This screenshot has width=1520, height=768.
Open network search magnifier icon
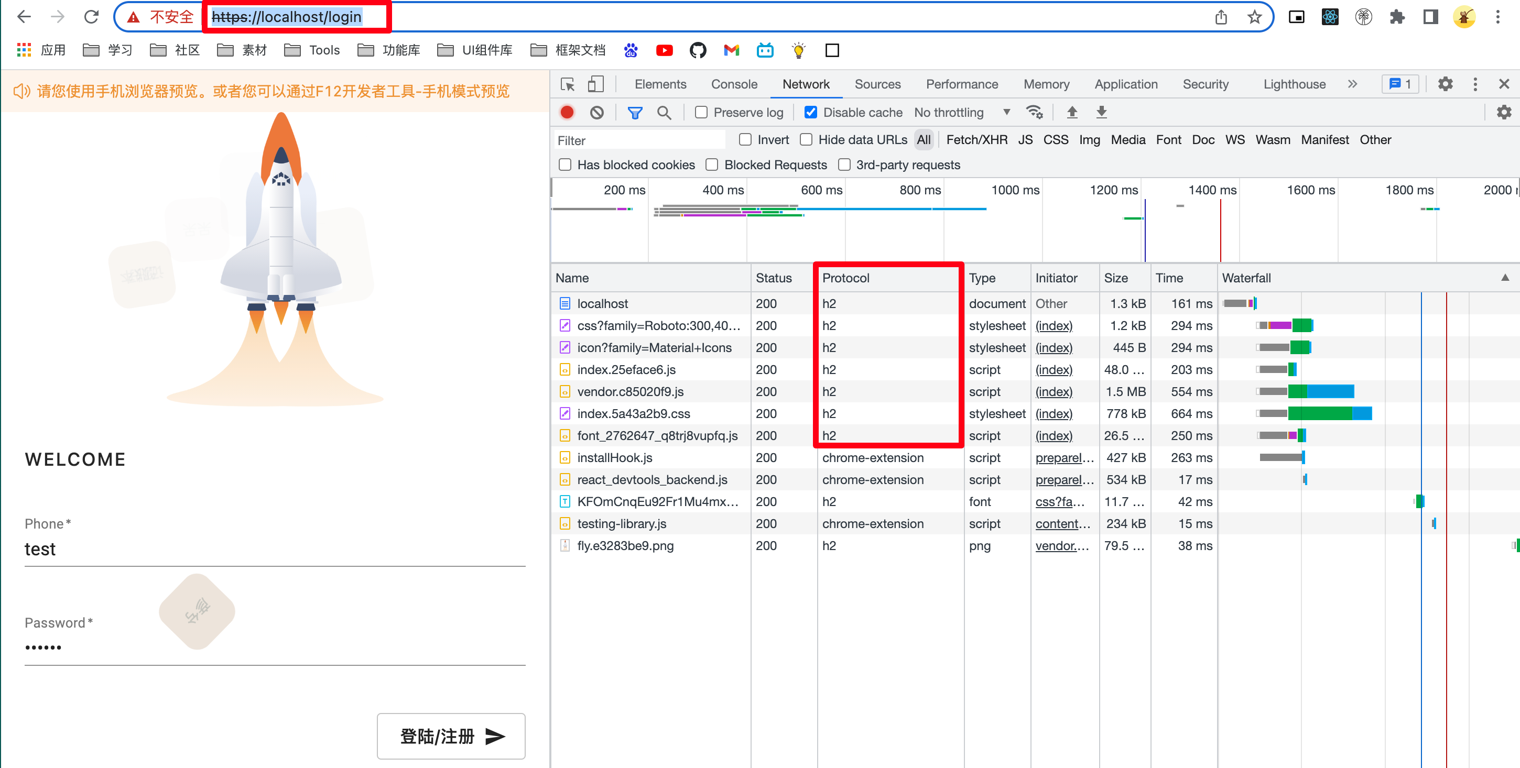(x=665, y=112)
